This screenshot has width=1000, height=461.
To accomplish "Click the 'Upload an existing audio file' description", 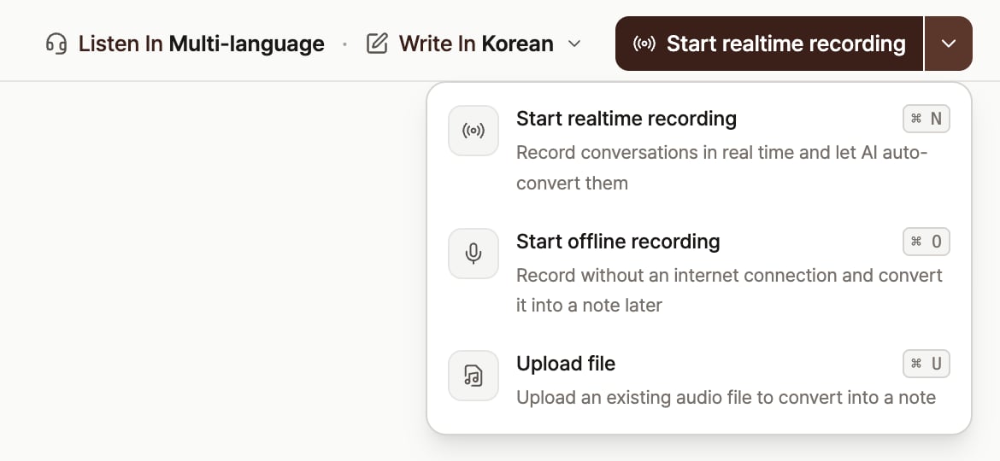I will click(726, 398).
